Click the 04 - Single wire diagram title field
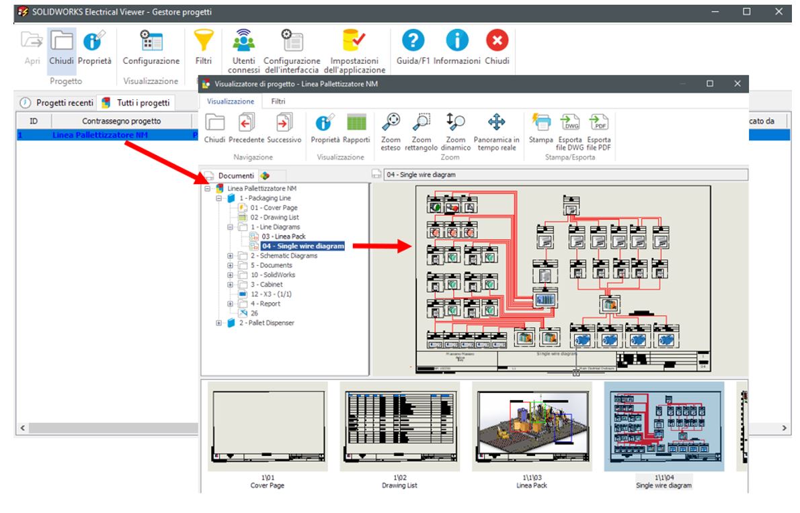 [565, 175]
